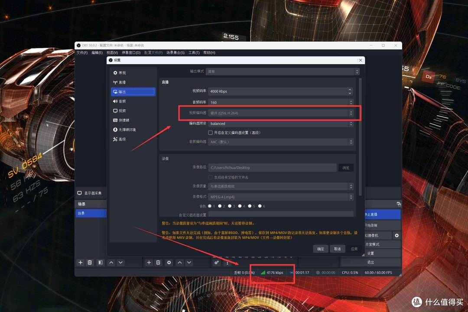Screen dimensions: 468x312
Task: Click 退出 button in main window
Action: click(370, 262)
